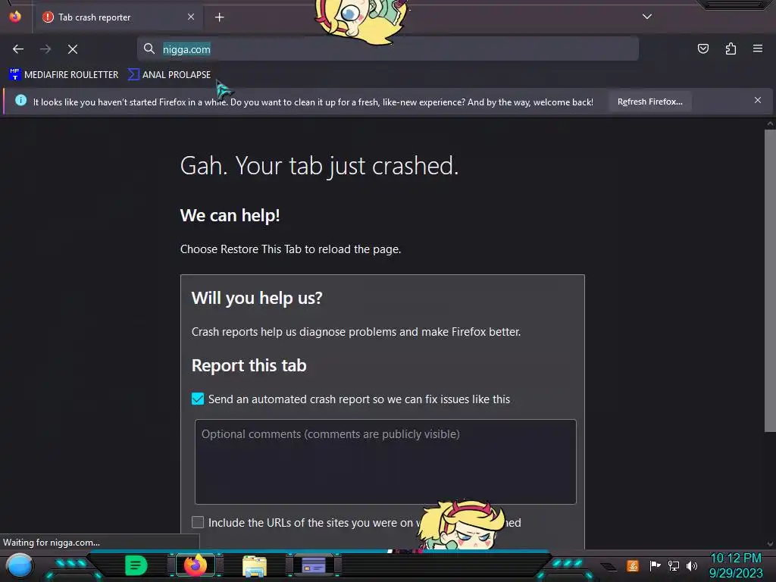Open the Firefox application menu
Image resolution: width=776 pixels, height=582 pixels.
[758, 48]
